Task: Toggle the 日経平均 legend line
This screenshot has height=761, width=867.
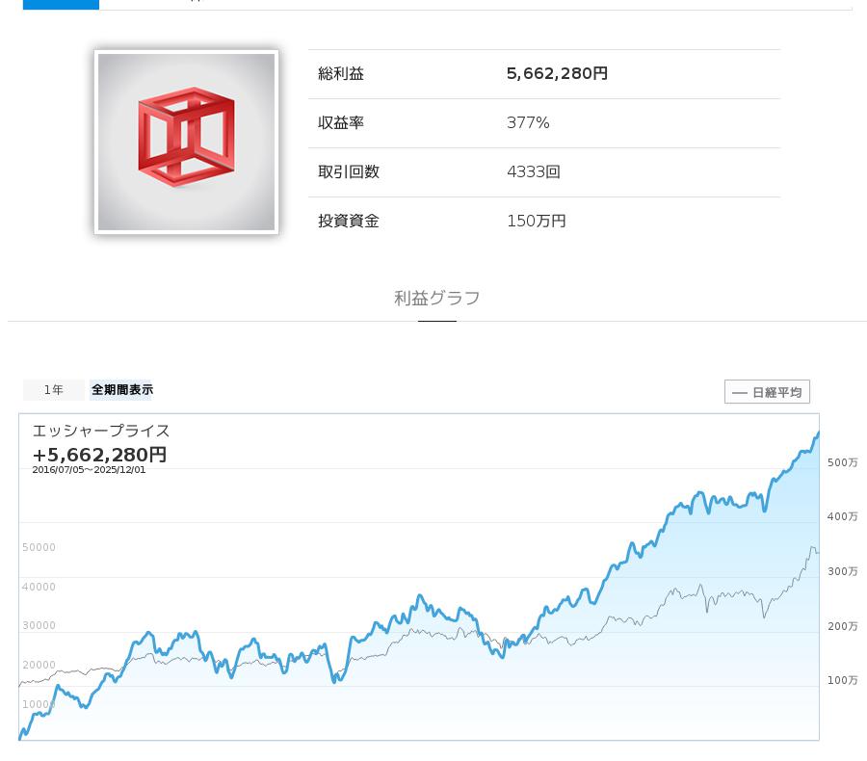Action: coord(767,392)
